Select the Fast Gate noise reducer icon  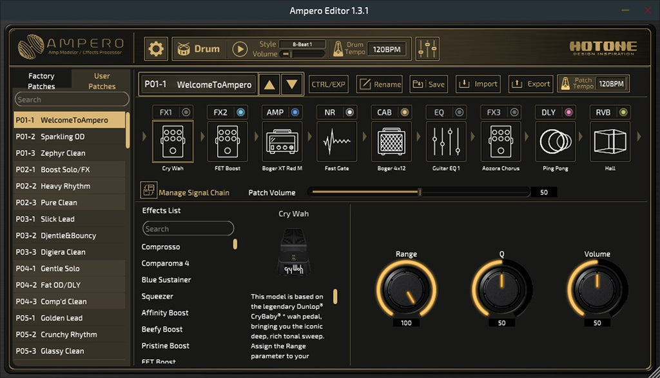(x=336, y=142)
